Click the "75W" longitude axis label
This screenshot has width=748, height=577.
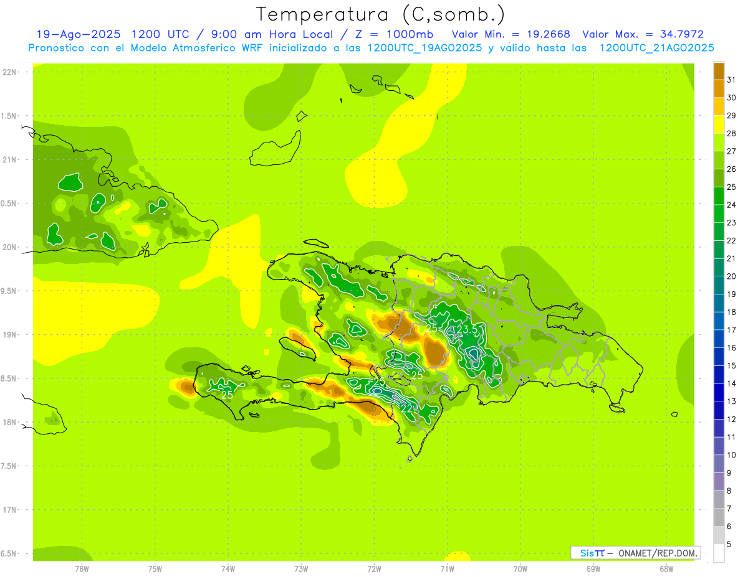155,569
